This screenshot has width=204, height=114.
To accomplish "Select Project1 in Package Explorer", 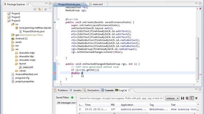I will click(16, 13).
